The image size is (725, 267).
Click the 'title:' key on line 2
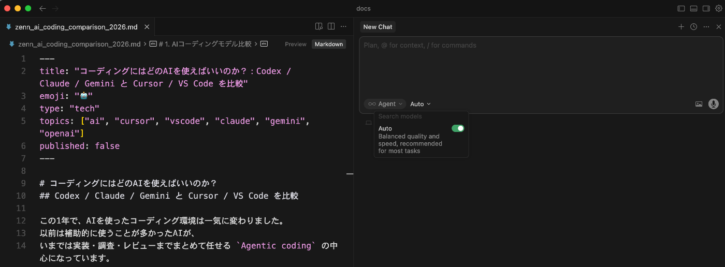click(54, 71)
